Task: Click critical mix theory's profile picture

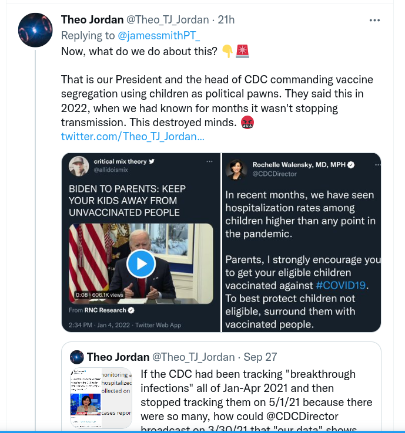Action: (x=77, y=166)
